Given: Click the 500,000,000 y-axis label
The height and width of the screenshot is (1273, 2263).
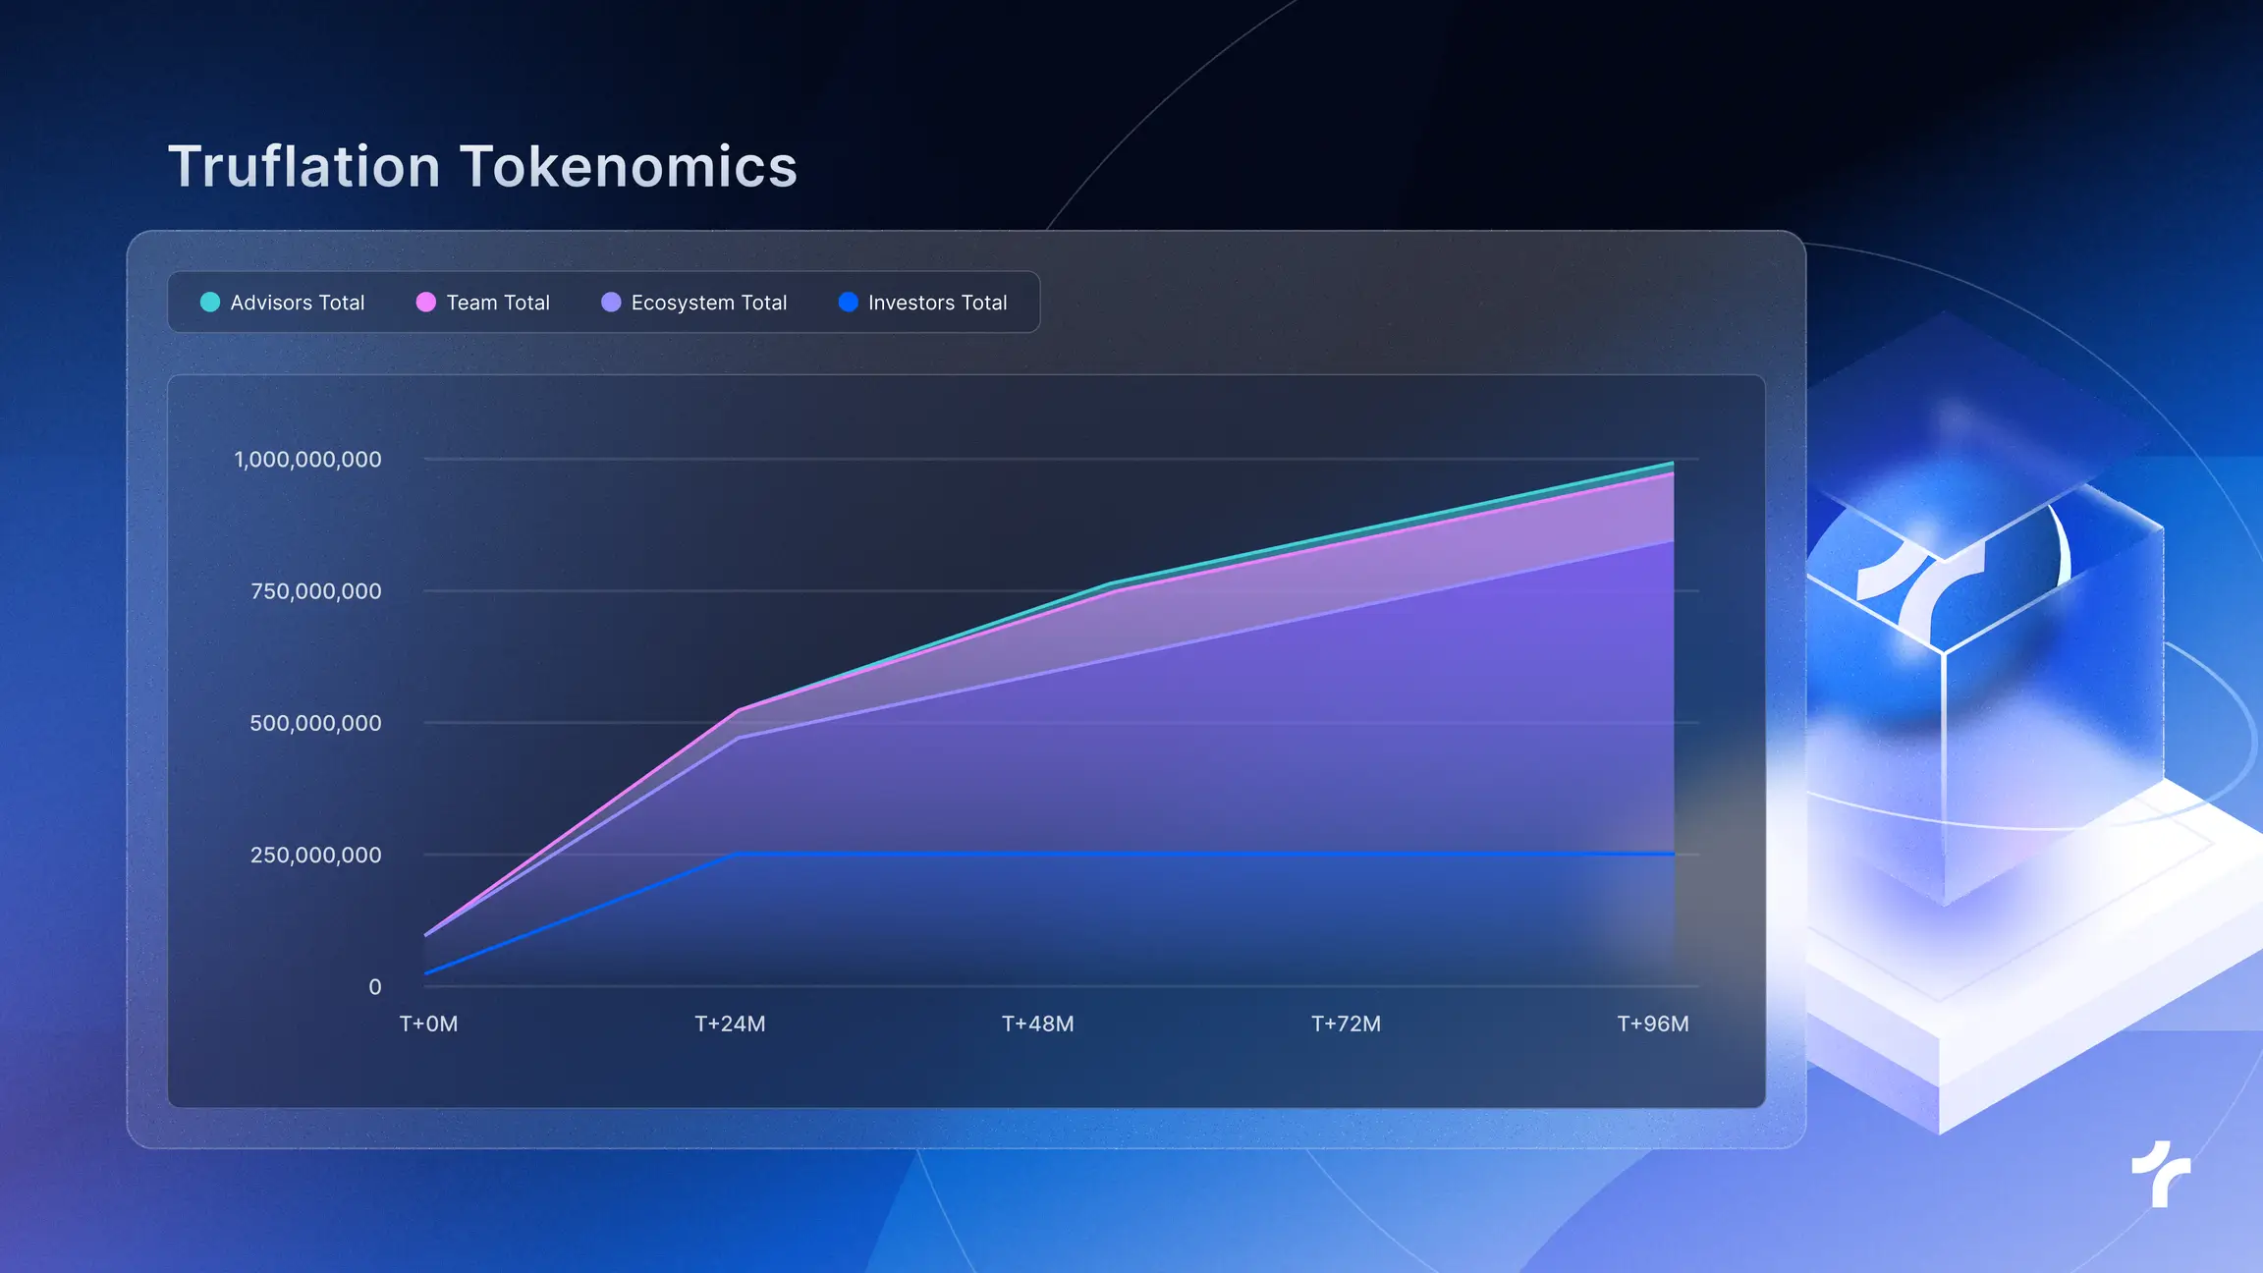Looking at the screenshot, I should [x=315, y=723].
